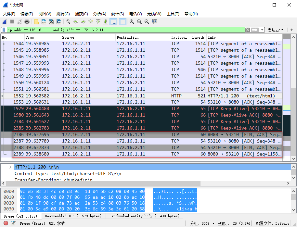Switch to Reassembled TCP (11579 bytes) tab

tap(73, 216)
